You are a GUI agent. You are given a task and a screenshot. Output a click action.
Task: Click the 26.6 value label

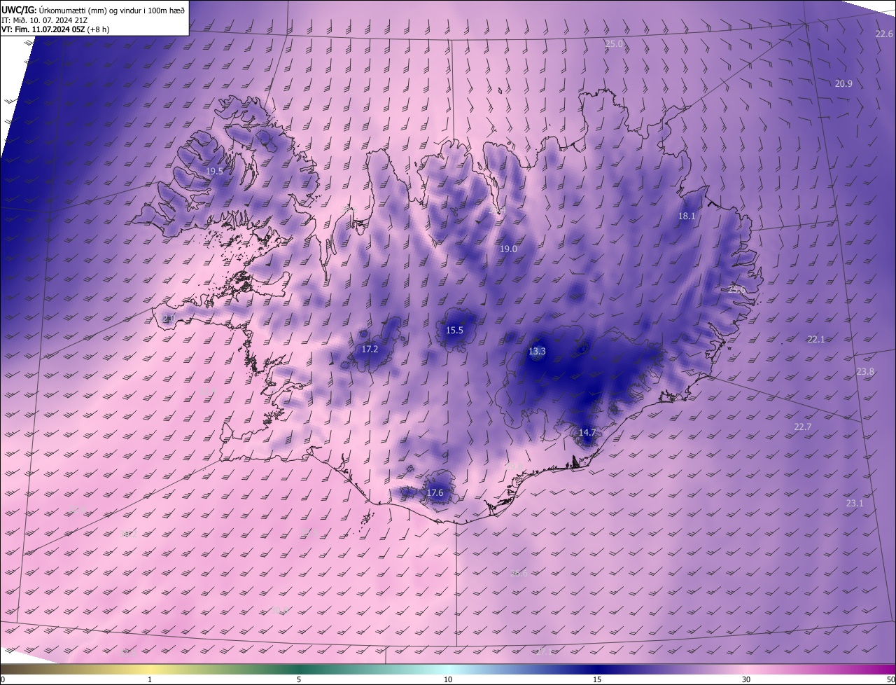(519, 574)
